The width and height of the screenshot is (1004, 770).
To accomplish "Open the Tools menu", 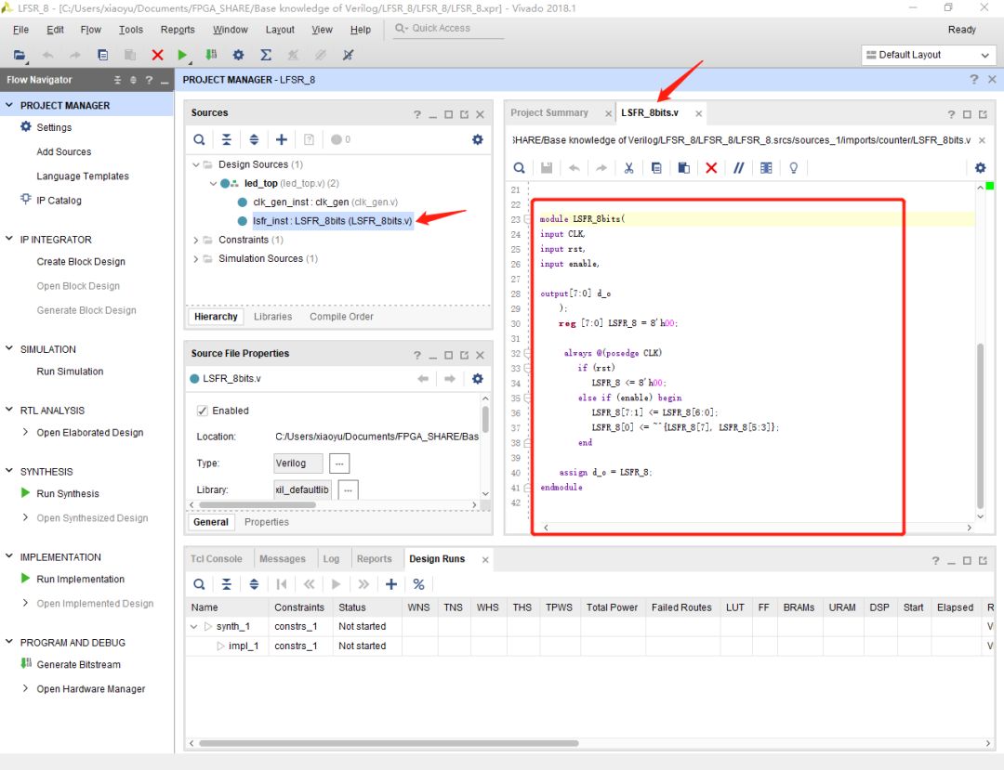I will pos(131,30).
